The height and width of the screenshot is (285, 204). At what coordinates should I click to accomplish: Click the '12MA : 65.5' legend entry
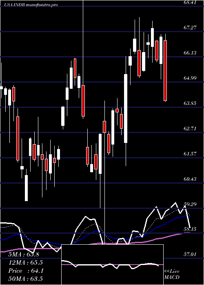(x=26, y=263)
